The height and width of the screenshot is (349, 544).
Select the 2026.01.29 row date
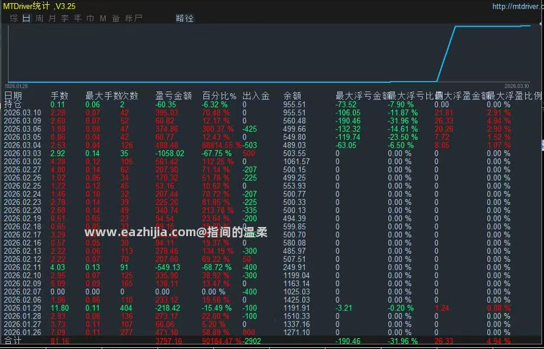coord(22,308)
